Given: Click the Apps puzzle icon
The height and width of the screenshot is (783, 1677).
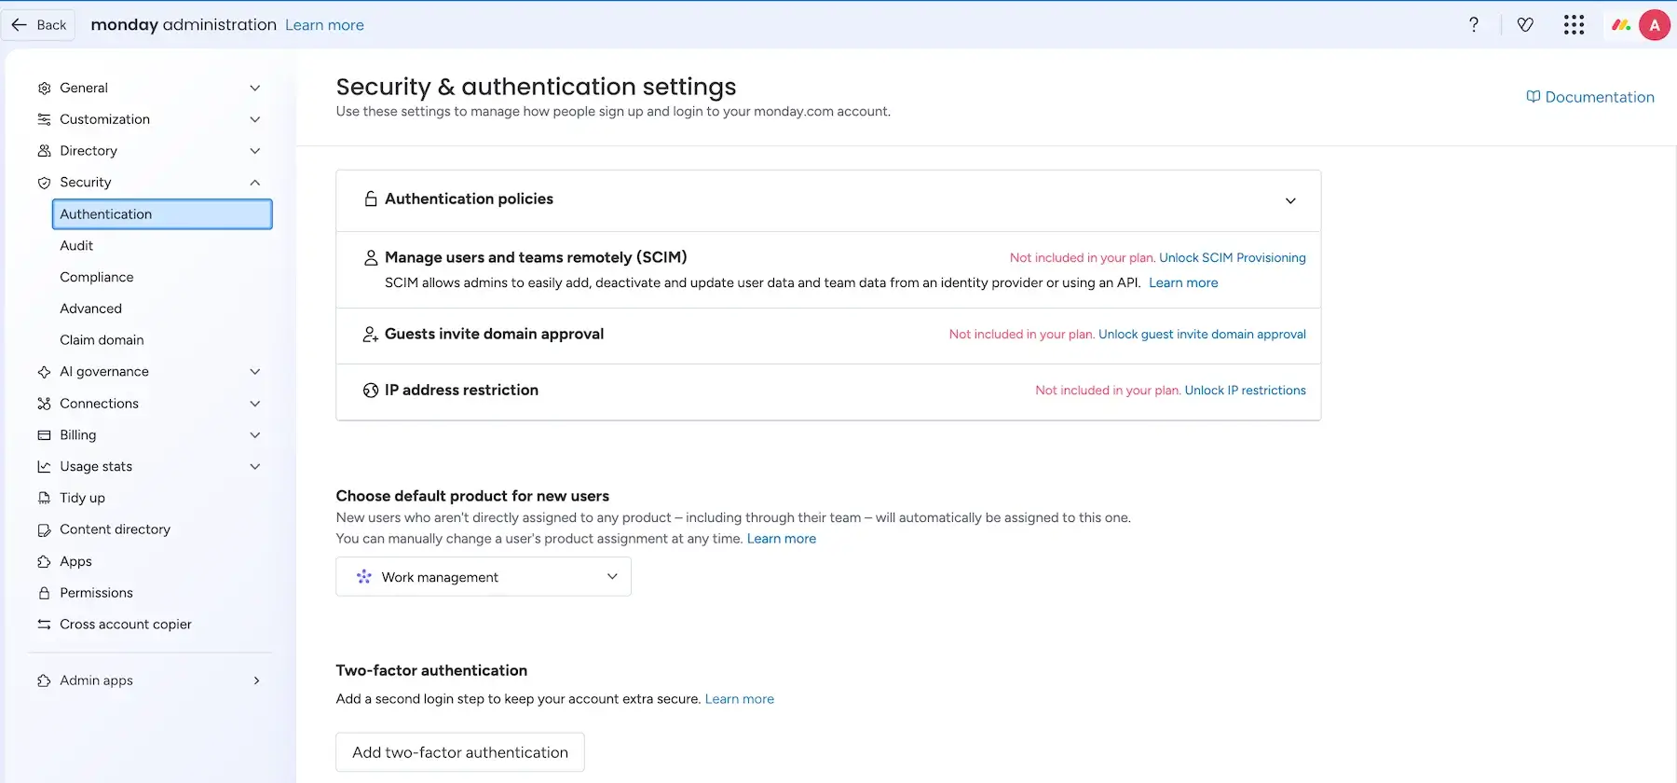Looking at the screenshot, I should click(x=44, y=561).
